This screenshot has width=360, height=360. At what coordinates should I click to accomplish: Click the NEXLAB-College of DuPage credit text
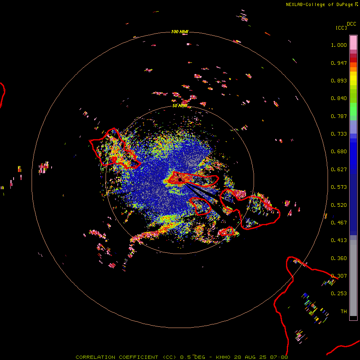(x=319, y=4)
